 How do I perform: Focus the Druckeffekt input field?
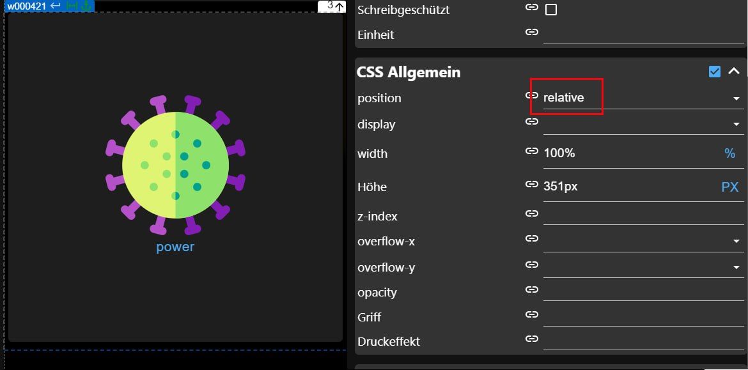click(644, 341)
